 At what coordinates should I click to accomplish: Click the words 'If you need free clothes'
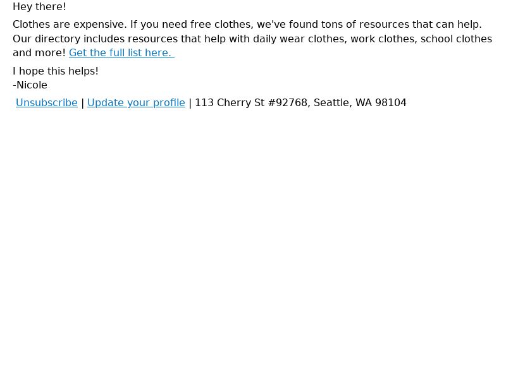[x=190, y=25]
